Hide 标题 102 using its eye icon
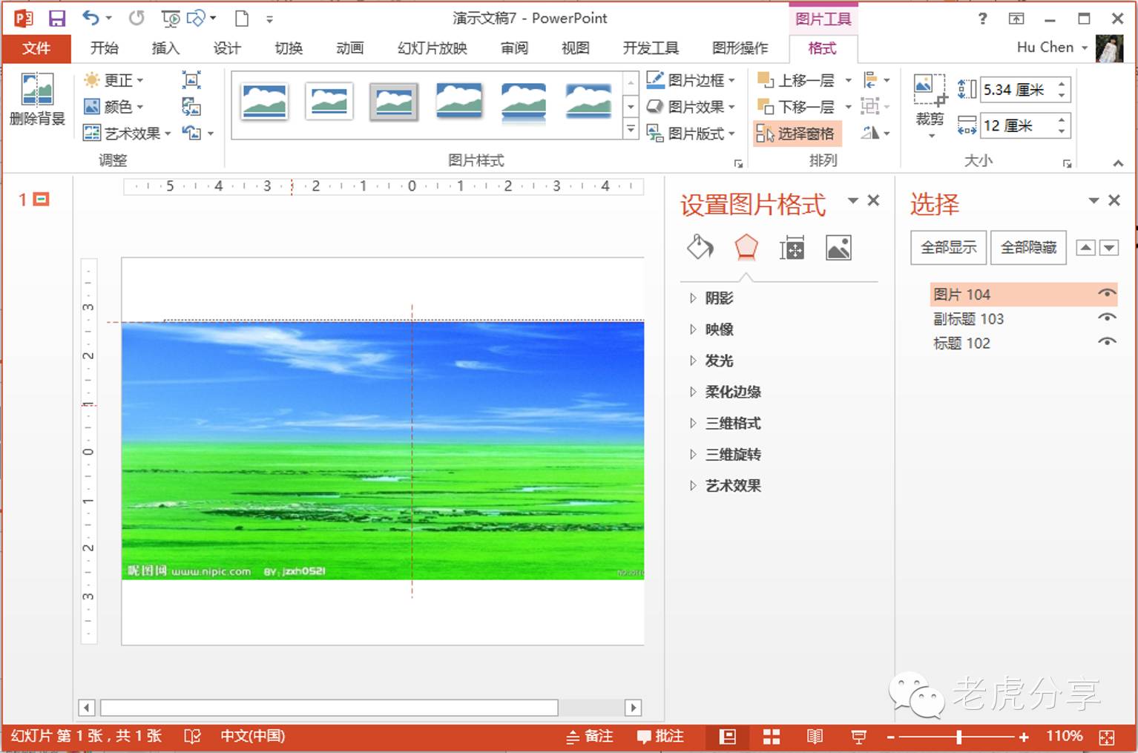 click(x=1107, y=343)
